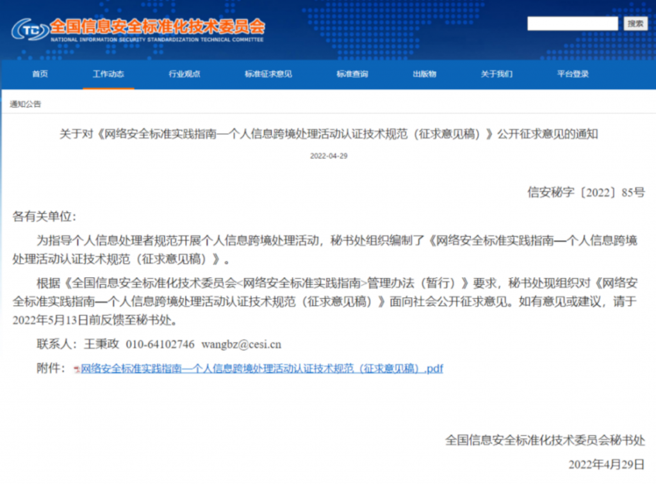
Task: Open the 关于我们 menu item
Action: (x=496, y=74)
